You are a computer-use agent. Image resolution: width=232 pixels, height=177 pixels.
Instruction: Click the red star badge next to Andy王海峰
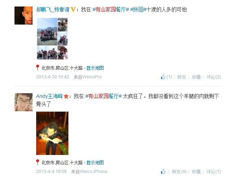point(66,96)
